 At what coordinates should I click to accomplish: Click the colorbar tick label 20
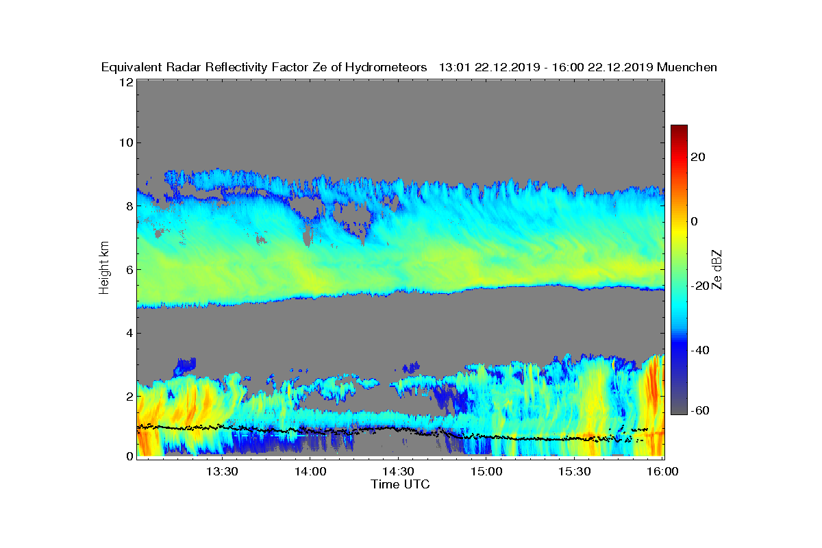click(699, 157)
